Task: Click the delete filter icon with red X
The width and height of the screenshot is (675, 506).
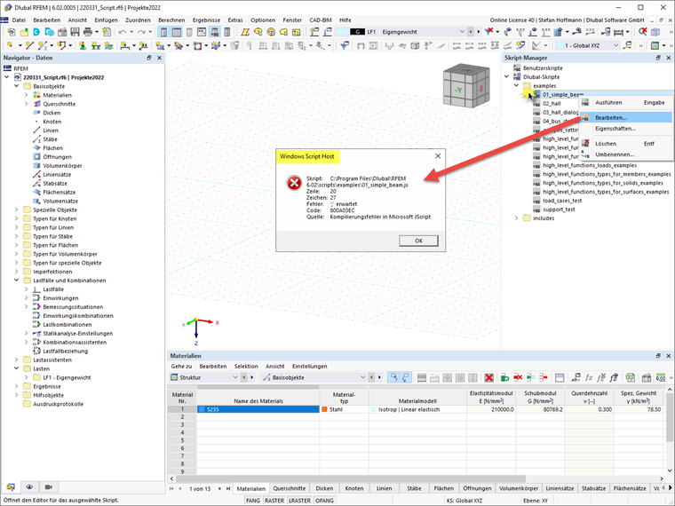Action: 488,31
